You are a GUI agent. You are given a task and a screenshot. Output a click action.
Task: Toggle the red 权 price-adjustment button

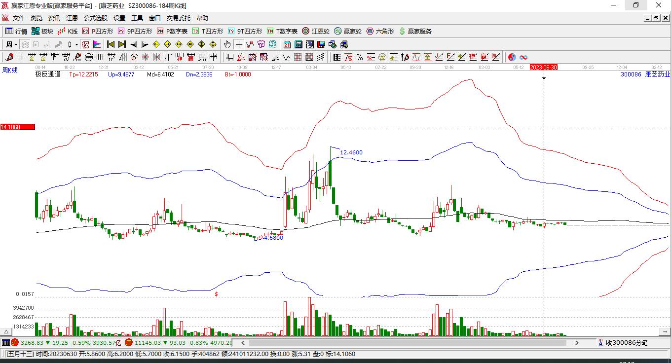[x=85, y=44]
